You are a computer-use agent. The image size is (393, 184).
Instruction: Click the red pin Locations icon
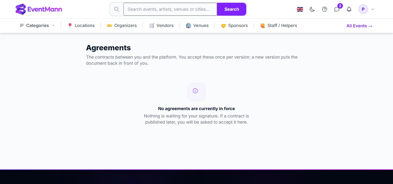(x=70, y=25)
